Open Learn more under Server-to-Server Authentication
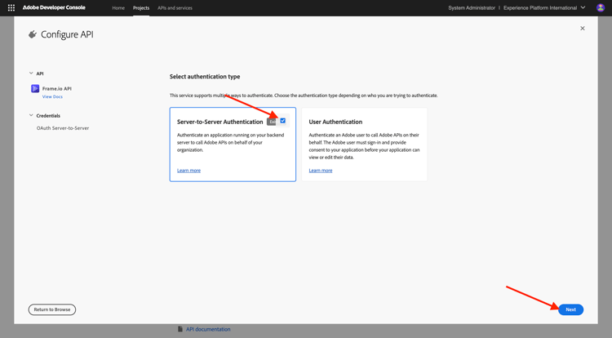Image resolution: width=612 pixels, height=338 pixels. click(189, 171)
